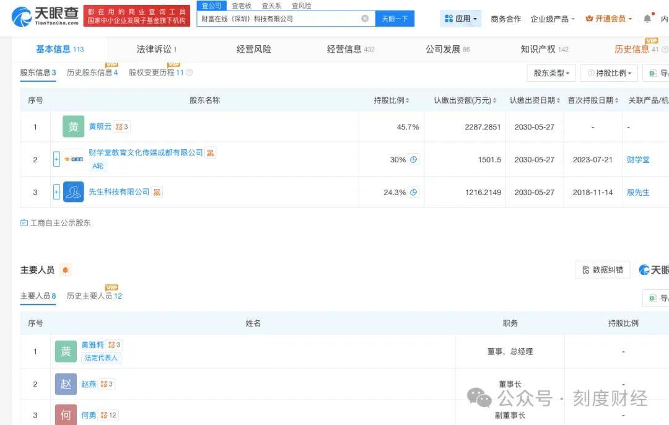Screen dimensions: 669x425
Task: Click relation badge 3 next to 黄熙云
Action: point(121,127)
